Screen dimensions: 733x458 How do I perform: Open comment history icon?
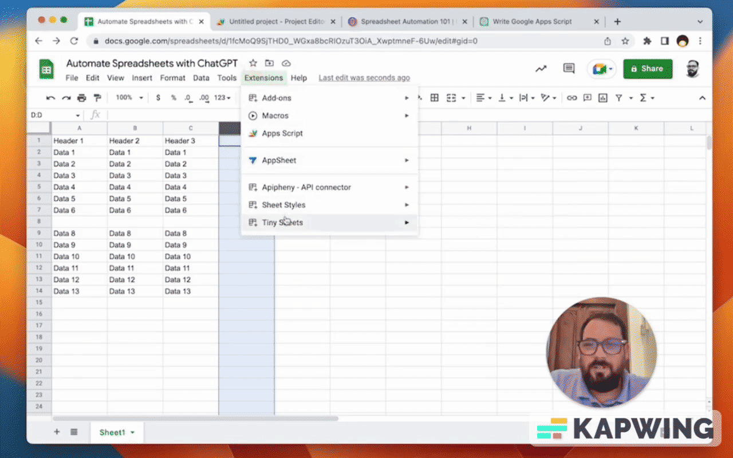pos(569,69)
